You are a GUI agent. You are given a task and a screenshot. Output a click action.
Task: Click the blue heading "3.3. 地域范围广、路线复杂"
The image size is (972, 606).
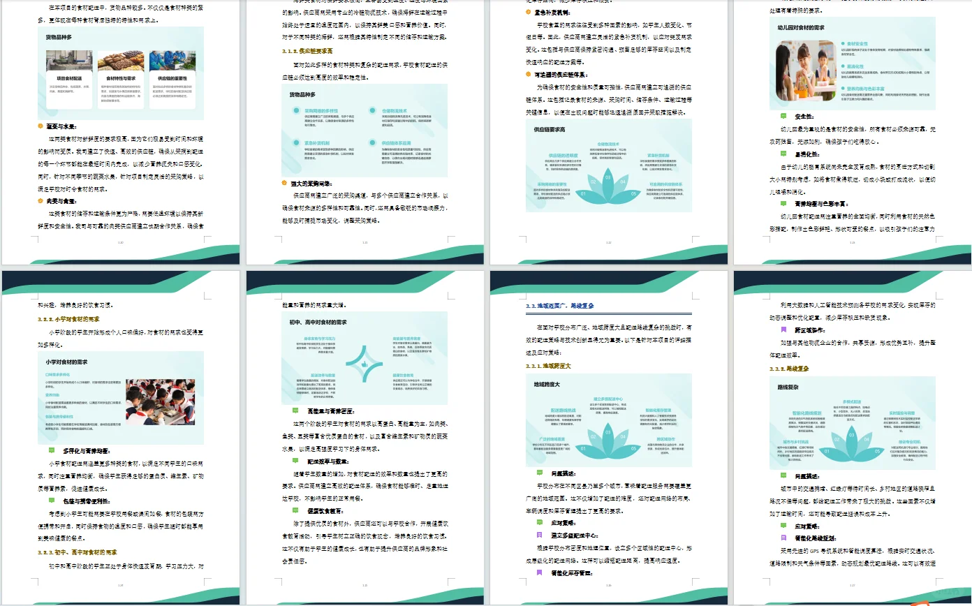point(559,306)
